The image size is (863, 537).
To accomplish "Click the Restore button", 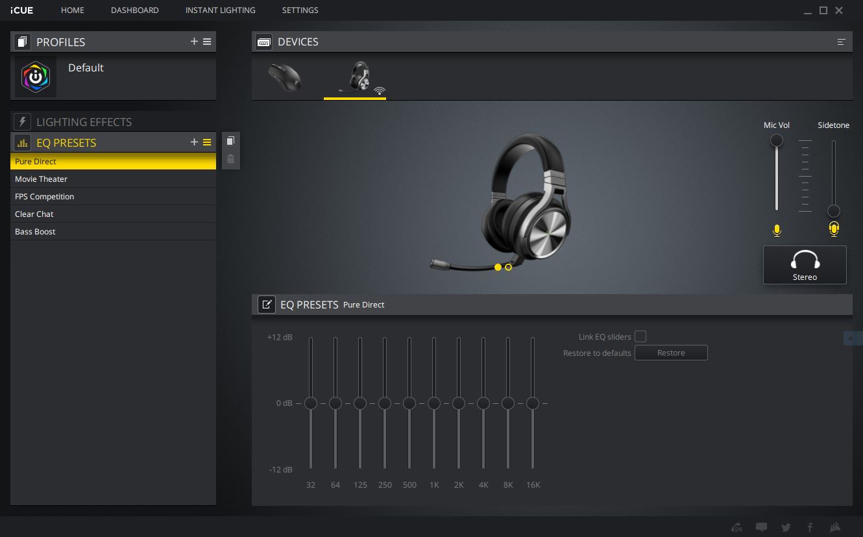I will (x=671, y=353).
